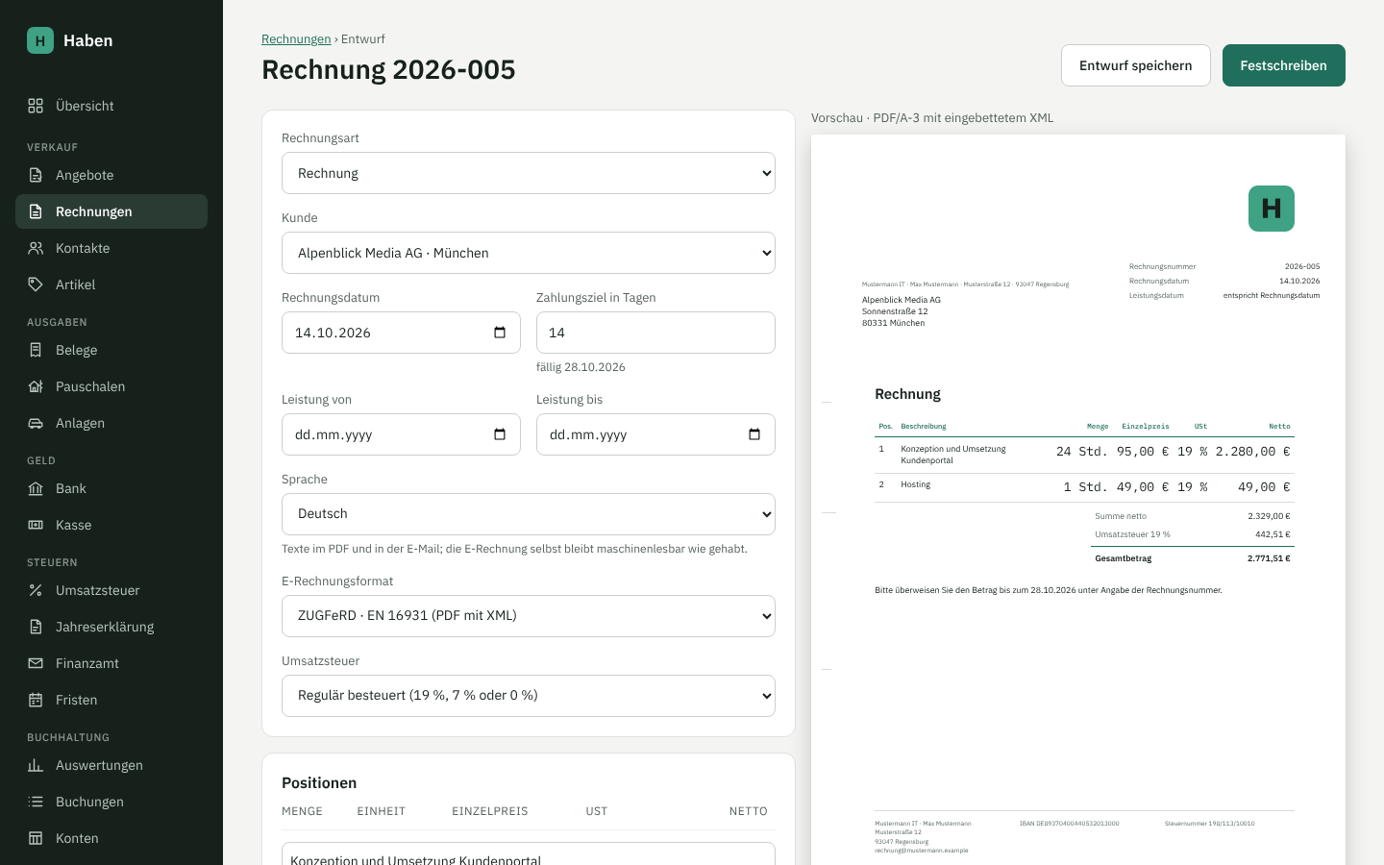This screenshot has height=865, width=1384.
Task: Click the Buchungen list icon
Action: tap(36, 802)
